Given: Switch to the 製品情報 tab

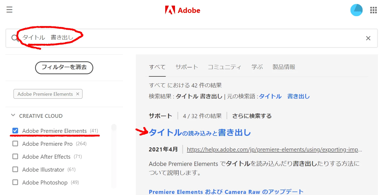Looking at the screenshot, I should (x=284, y=67).
